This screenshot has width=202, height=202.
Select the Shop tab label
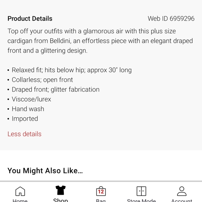coord(61,200)
